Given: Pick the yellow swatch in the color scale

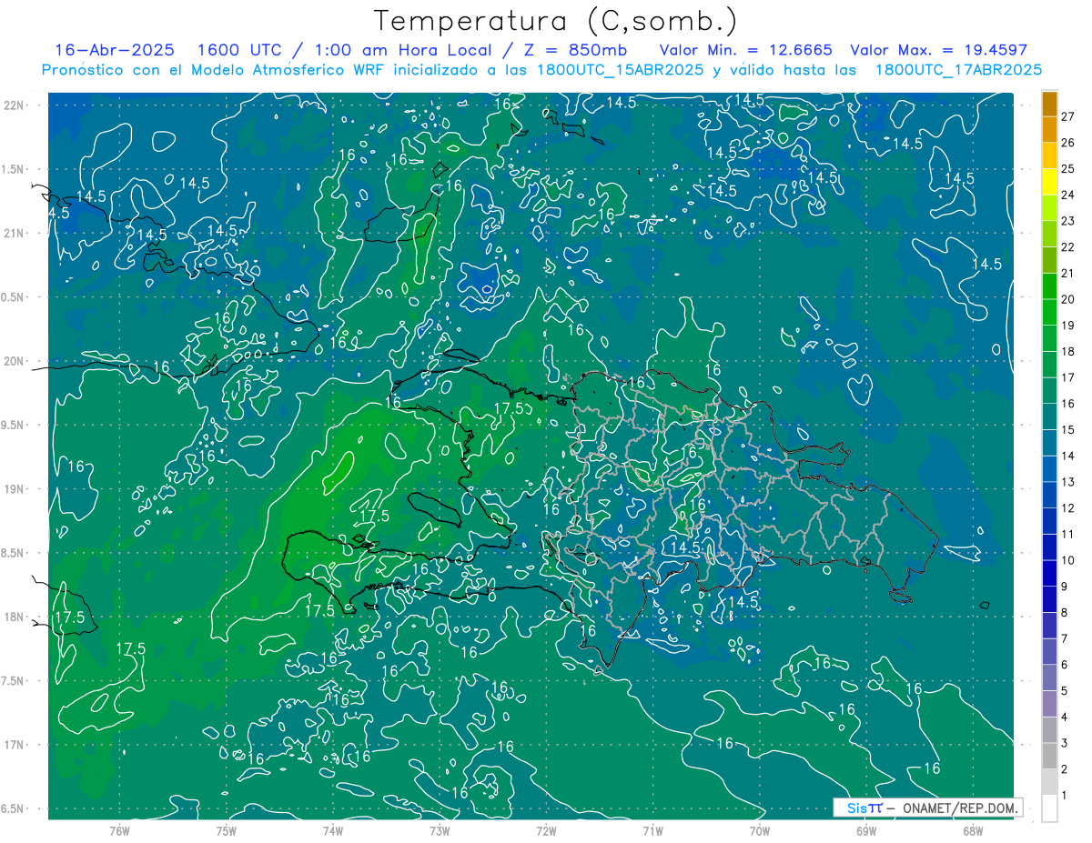Looking at the screenshot, I should (1049, 181).
